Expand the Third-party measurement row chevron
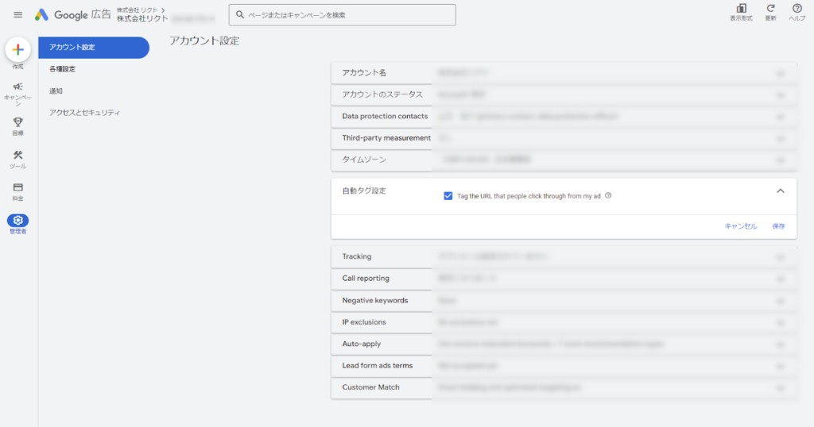Screen dimensions: 814x427 tap(781, 138)
